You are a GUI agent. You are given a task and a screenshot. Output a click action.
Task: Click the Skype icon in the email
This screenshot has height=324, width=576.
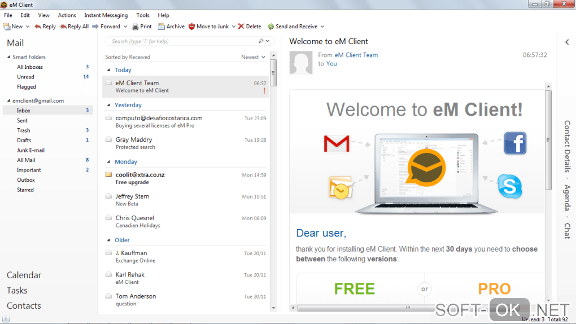[510, 186]
